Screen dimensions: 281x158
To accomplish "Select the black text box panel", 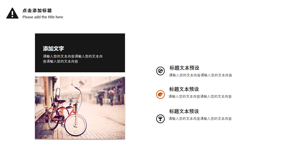I will (80, 53).
